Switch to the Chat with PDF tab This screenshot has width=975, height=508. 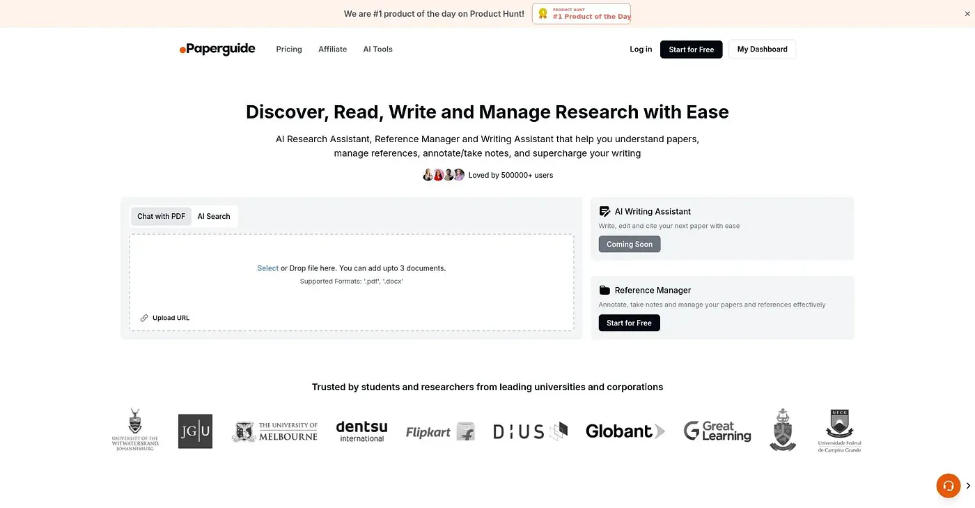[162, 216]
